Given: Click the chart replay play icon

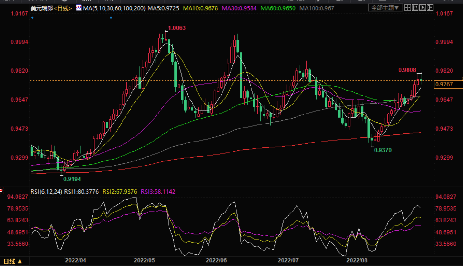Looking at the screenshot, I should (x=422, y=8).
